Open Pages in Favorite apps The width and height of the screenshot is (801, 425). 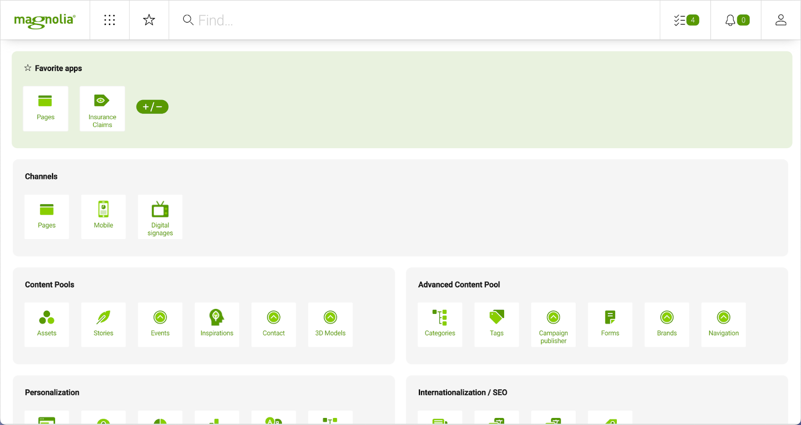pyautogui.click(x=46, y=109)
